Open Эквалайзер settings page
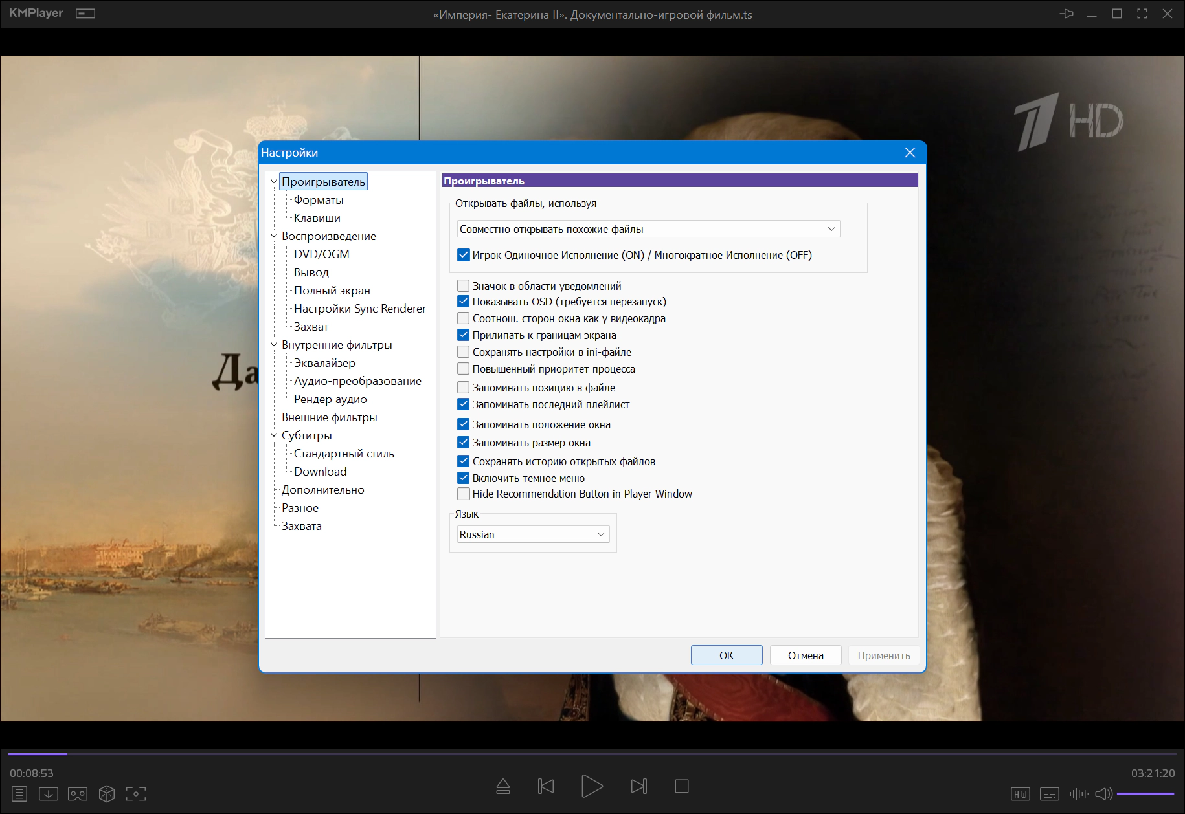Image resolution: width=1185 pixels, height=814 pixels. (324, 363)
